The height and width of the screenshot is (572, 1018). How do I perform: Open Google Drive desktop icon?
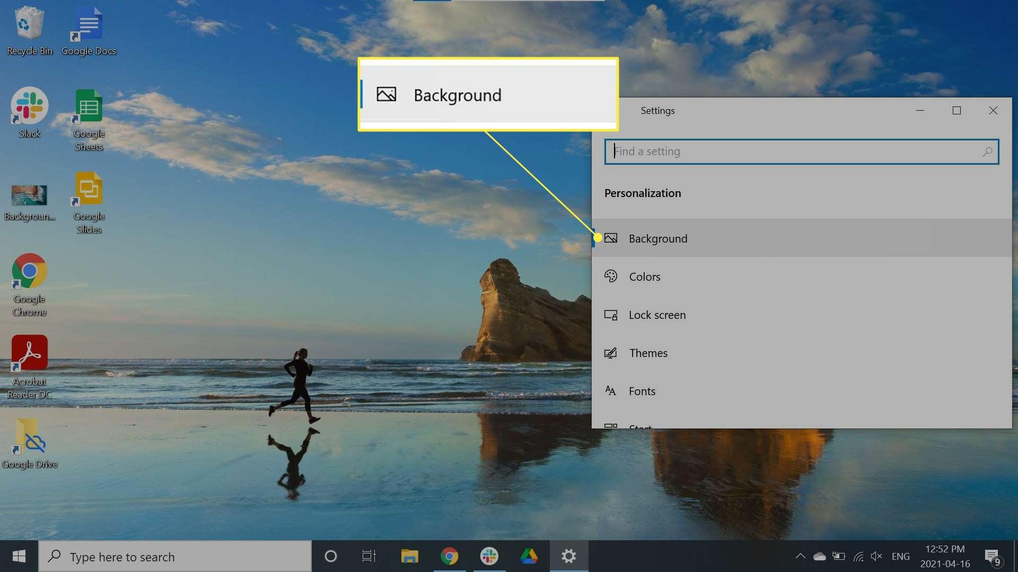point(30,443)
